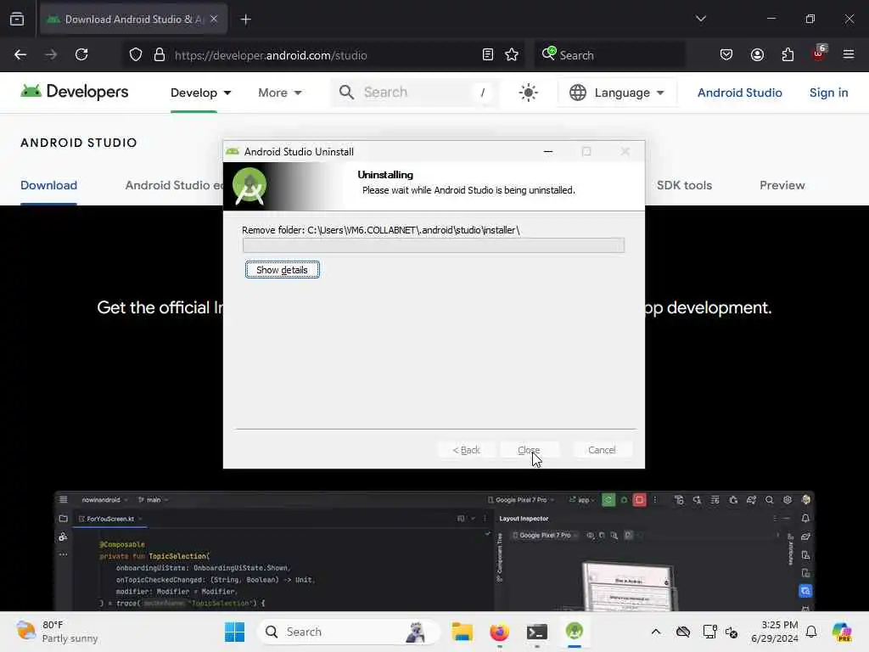869x652 pixels.
Task: Click the network icon in system tray
Action: [710, 632]
